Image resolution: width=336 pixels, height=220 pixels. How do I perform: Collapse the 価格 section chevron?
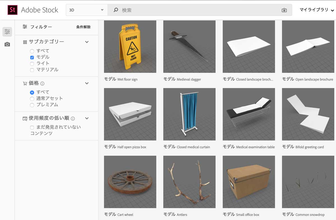[87, 83]
